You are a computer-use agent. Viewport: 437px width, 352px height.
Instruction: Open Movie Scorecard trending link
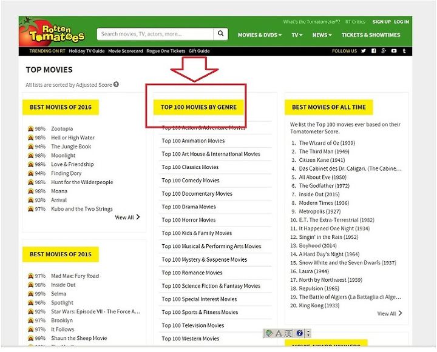[126, 51]
